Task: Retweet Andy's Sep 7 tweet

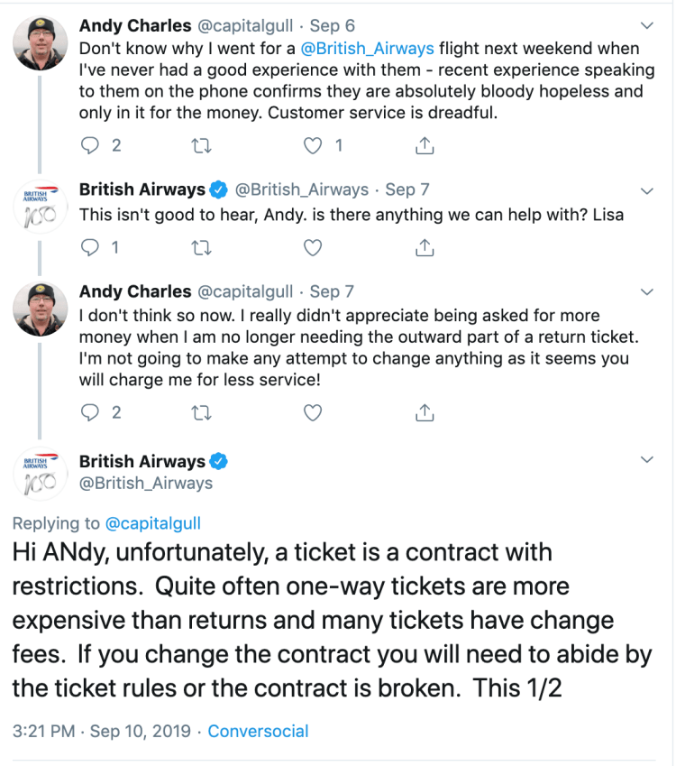Action: (x=202, y=412)
